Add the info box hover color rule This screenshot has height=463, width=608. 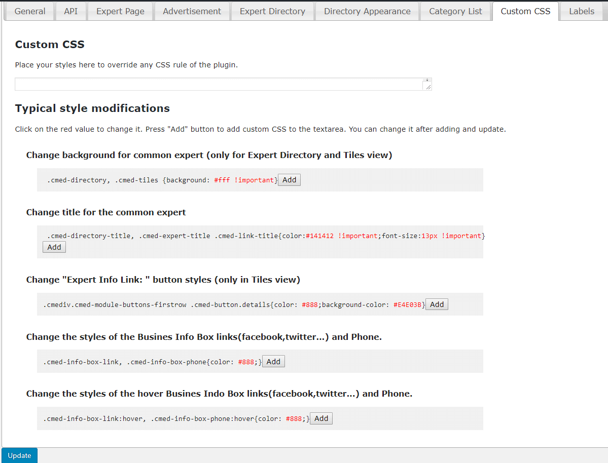coord(321,418)
